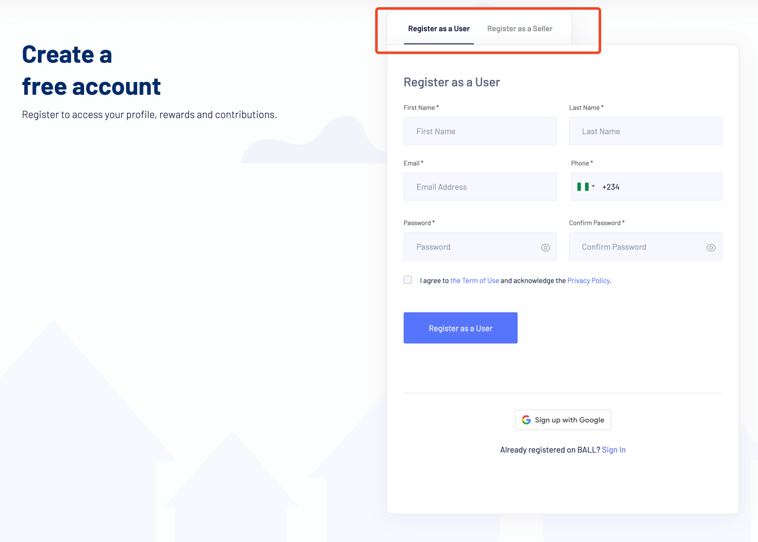
Task: Open the country code dropdown
Action: pos(593,186)
